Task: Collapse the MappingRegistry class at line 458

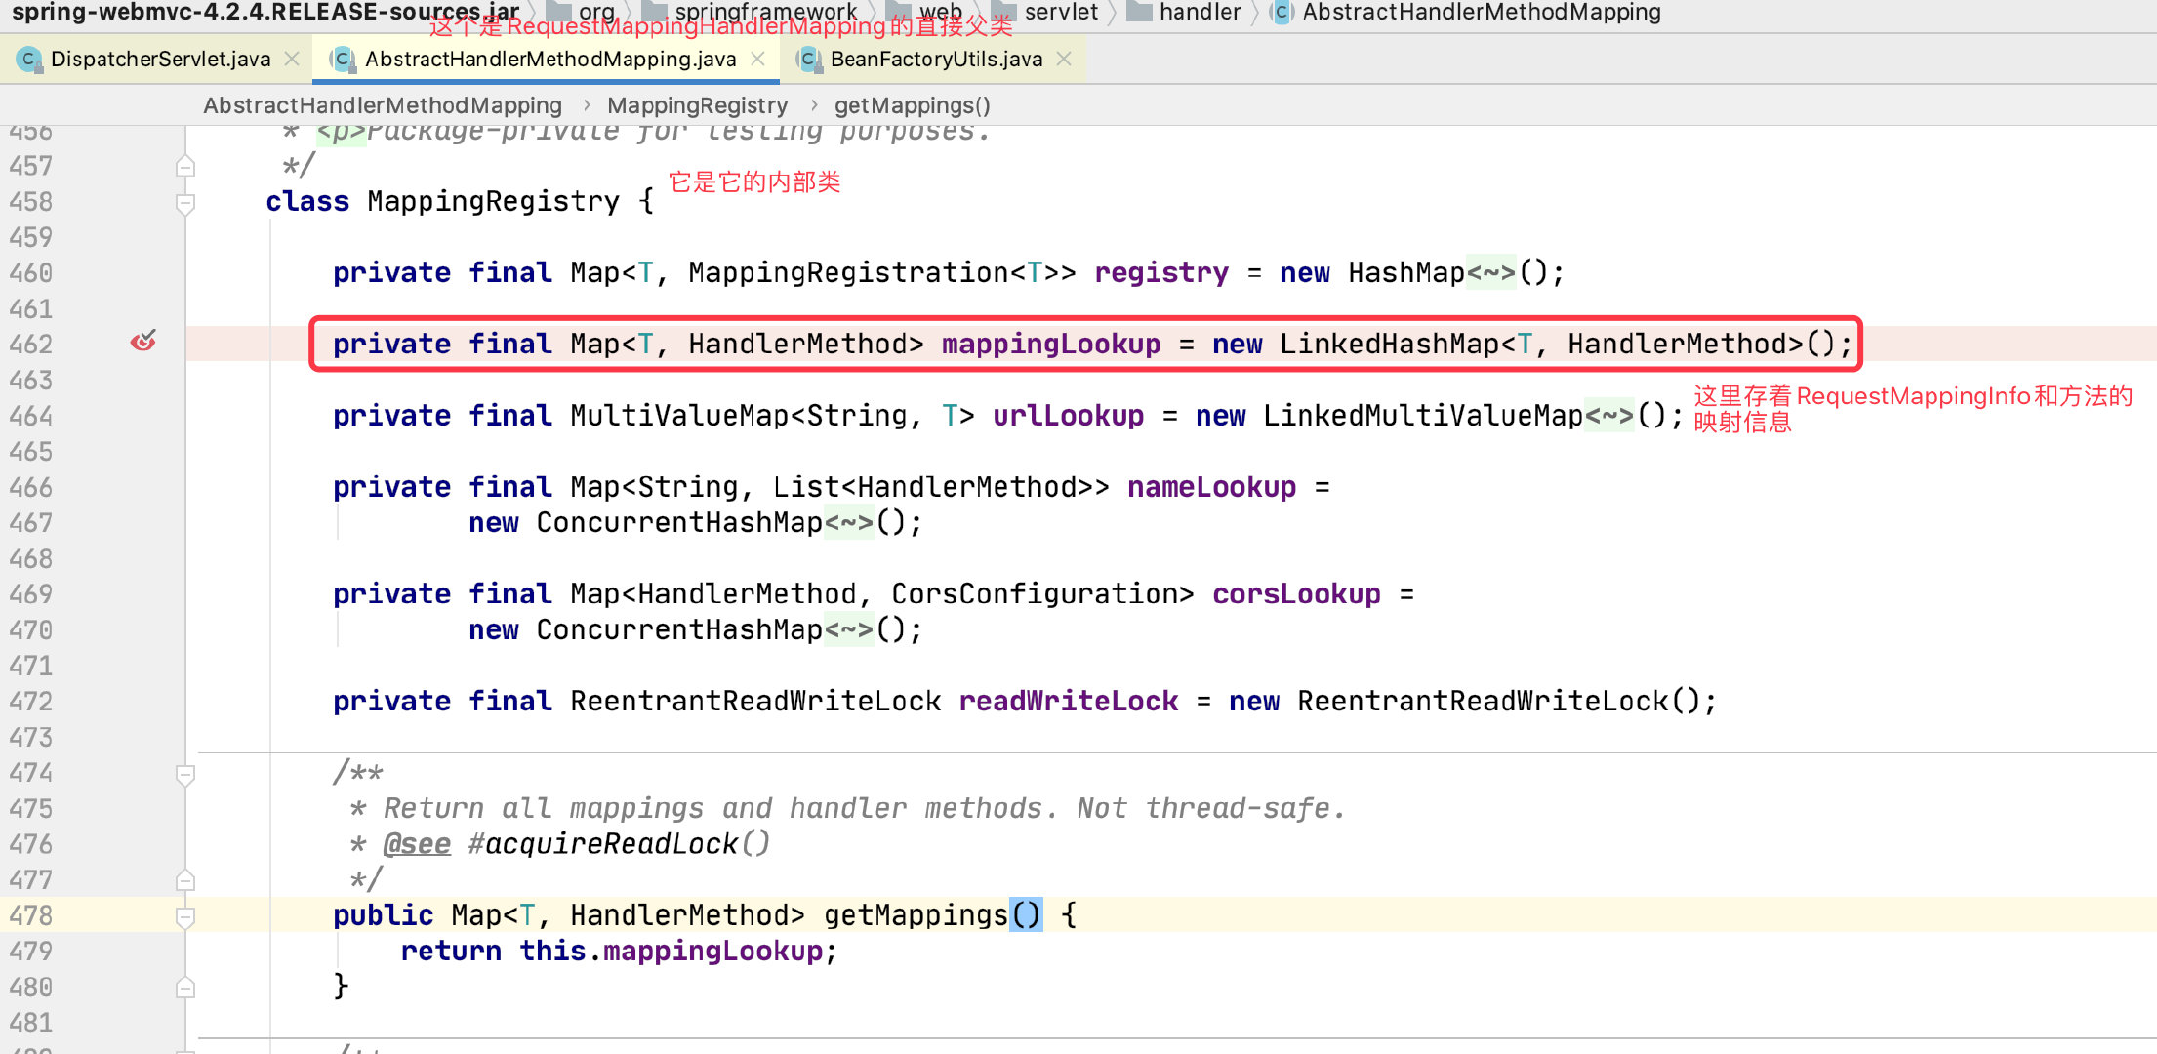Action: click(x=185, y=203)
